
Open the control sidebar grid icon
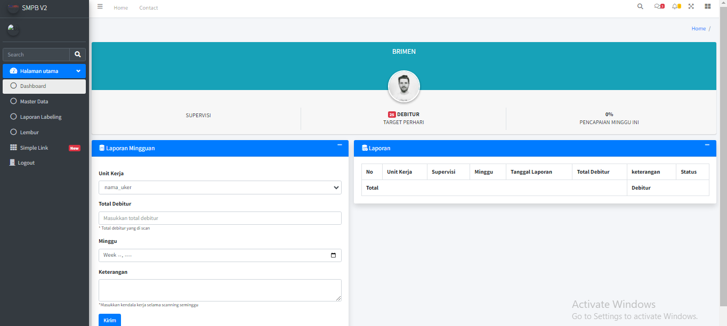coord(708,7)
